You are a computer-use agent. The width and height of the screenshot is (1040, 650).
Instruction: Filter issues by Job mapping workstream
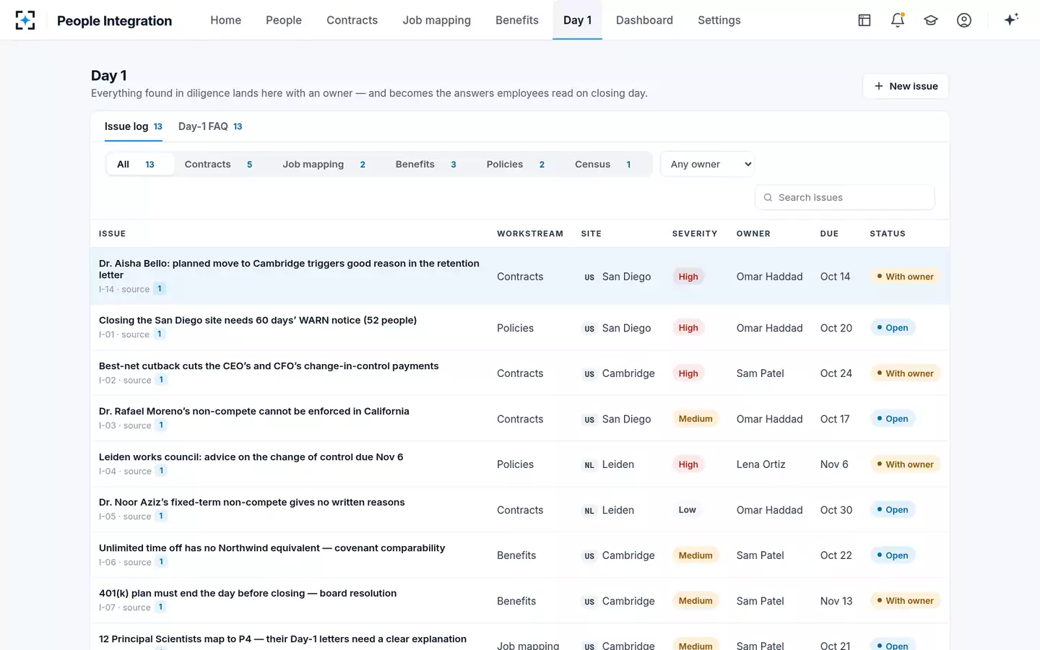[324, 164]
